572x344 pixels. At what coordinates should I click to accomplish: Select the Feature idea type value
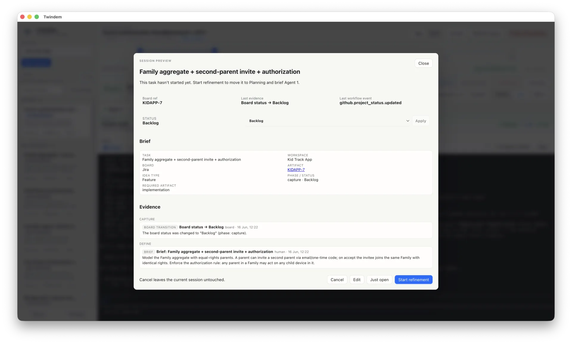click(x=149, y=180)
